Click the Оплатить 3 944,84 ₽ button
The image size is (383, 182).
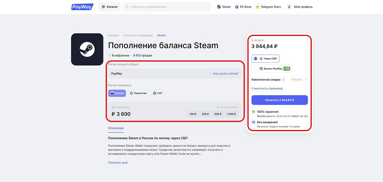[280, 100]
